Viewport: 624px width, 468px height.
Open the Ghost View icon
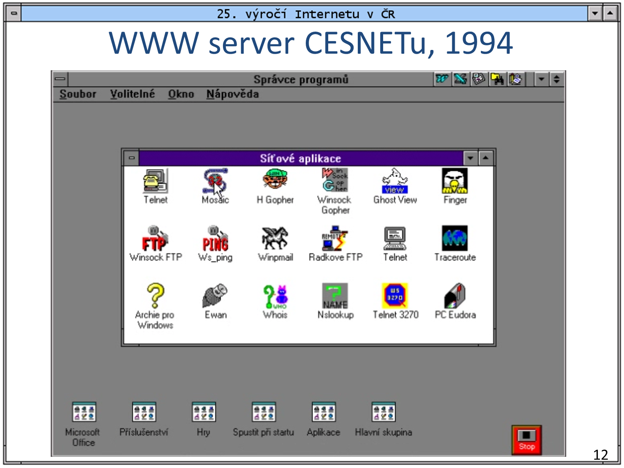pos(395,181)
